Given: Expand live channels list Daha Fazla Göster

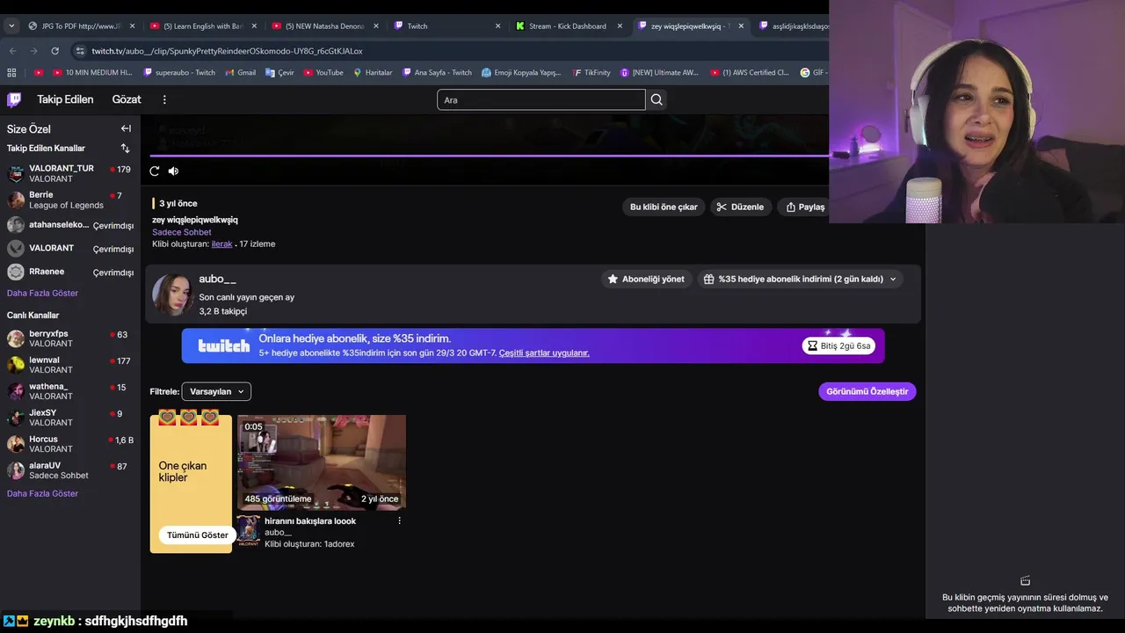Looking at the screenshot, I should 42,493.
